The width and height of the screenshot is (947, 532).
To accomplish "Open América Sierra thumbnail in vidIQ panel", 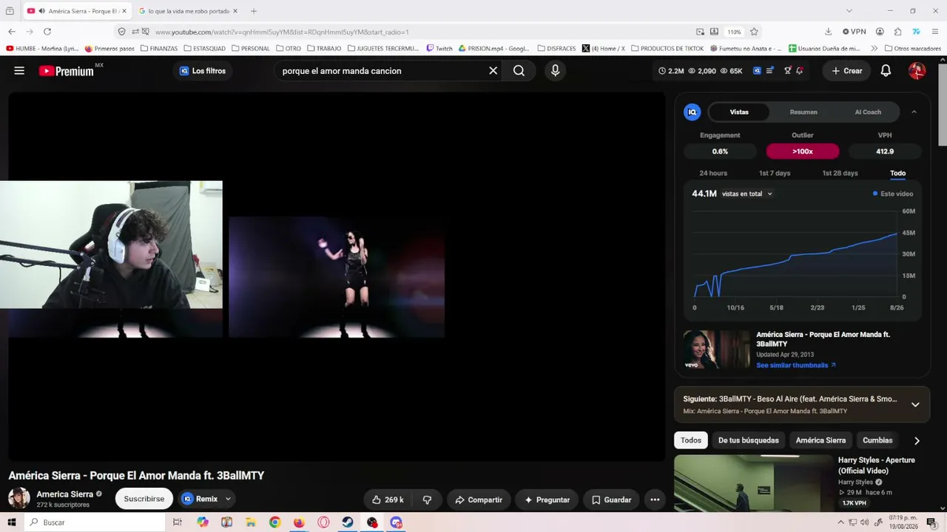I will tap(716, 349).
